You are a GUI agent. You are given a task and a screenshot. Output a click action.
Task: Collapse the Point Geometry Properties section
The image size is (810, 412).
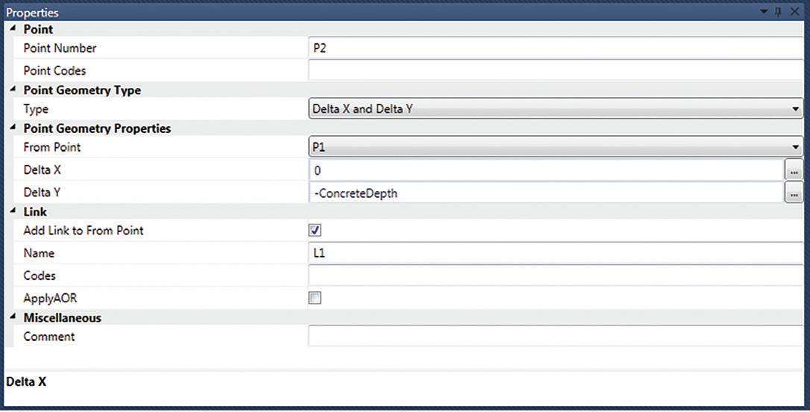point(13,128)
